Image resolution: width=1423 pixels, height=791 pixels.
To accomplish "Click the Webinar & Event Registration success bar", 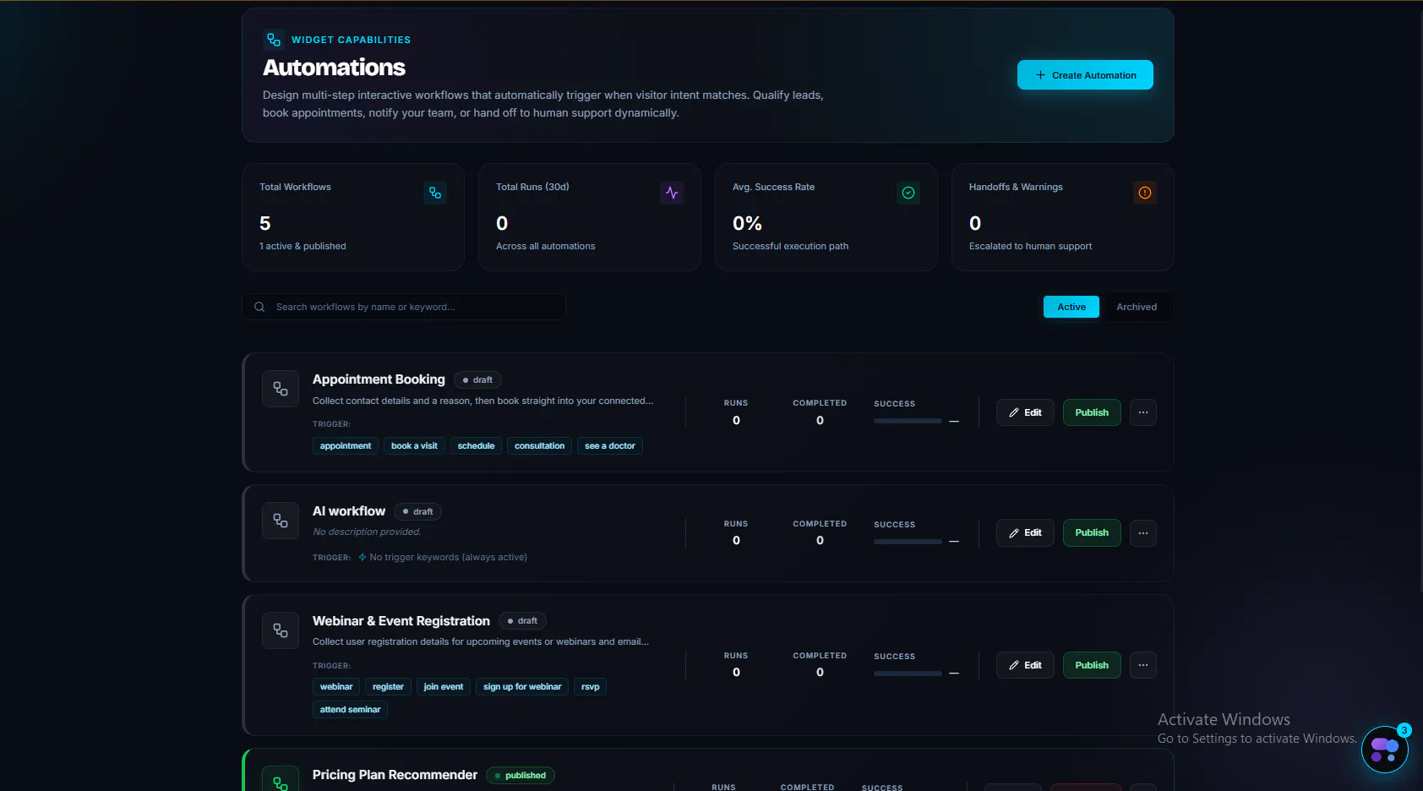I will click(x=908, y=674).
